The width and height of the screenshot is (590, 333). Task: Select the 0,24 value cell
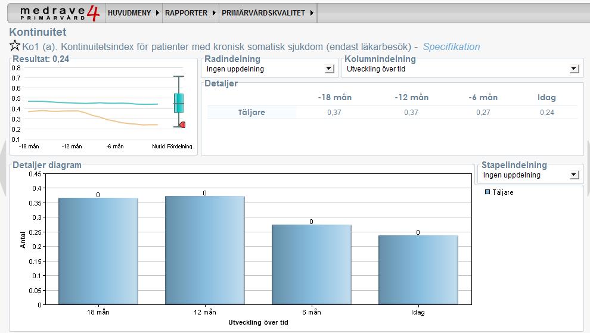[x=546, y=112]
